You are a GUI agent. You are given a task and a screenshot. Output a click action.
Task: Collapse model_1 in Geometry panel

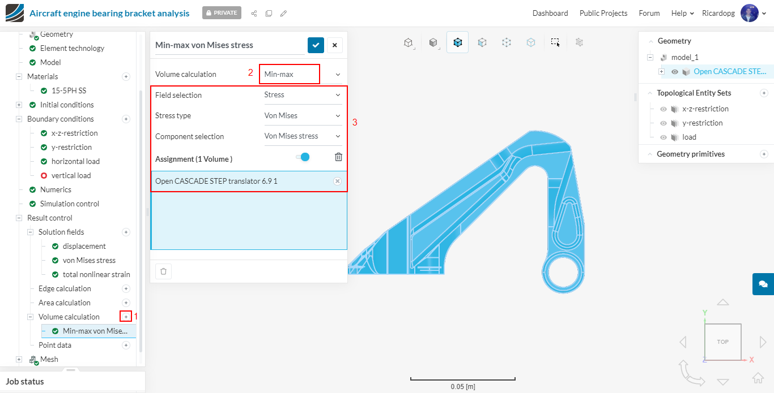(650, 57)
